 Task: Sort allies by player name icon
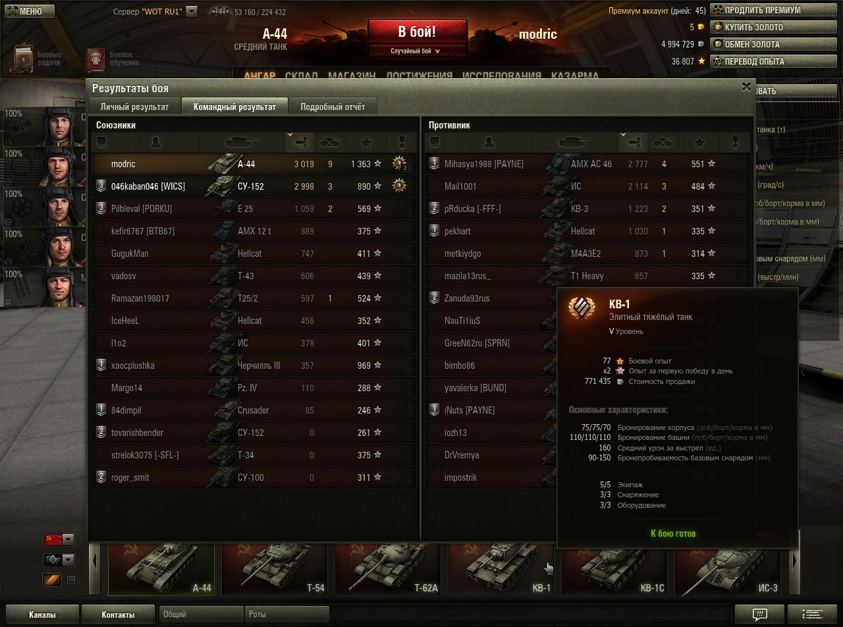coord(155,142)
